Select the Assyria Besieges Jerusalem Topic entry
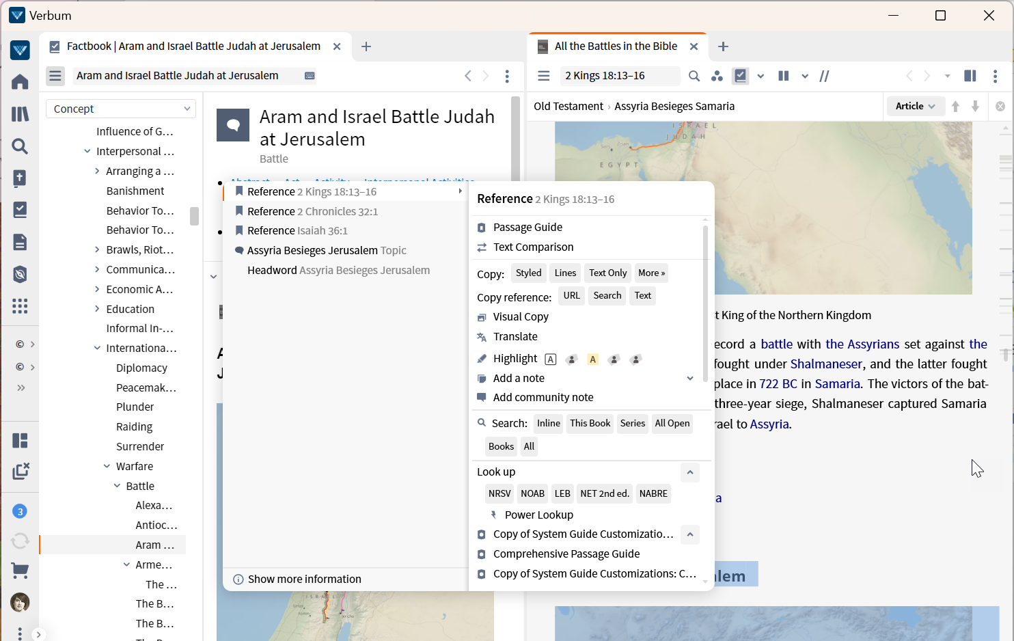The image size is (1014, 641). (x=345, y=251)
